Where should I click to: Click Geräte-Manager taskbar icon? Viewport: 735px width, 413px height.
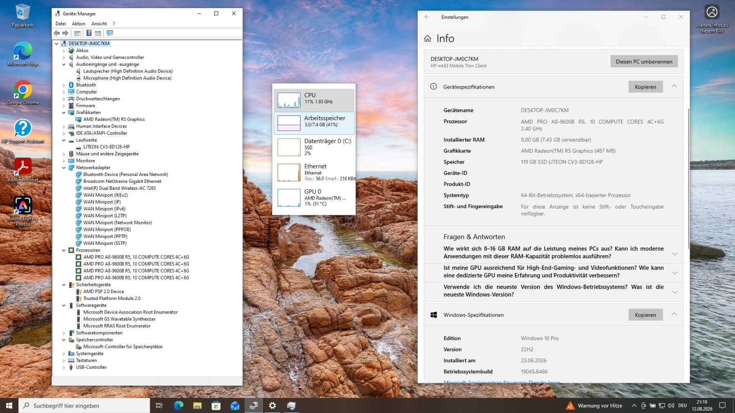254,405
